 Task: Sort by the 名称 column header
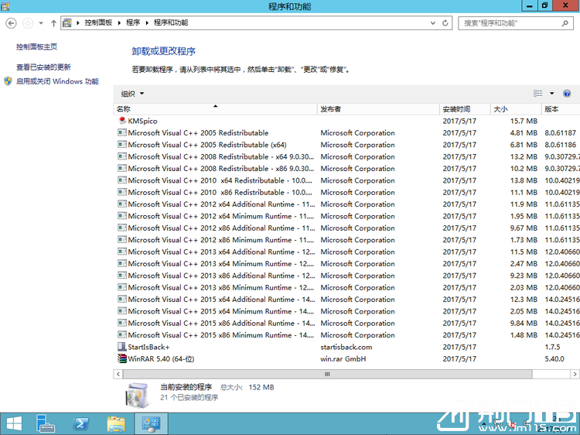[215, 109]
